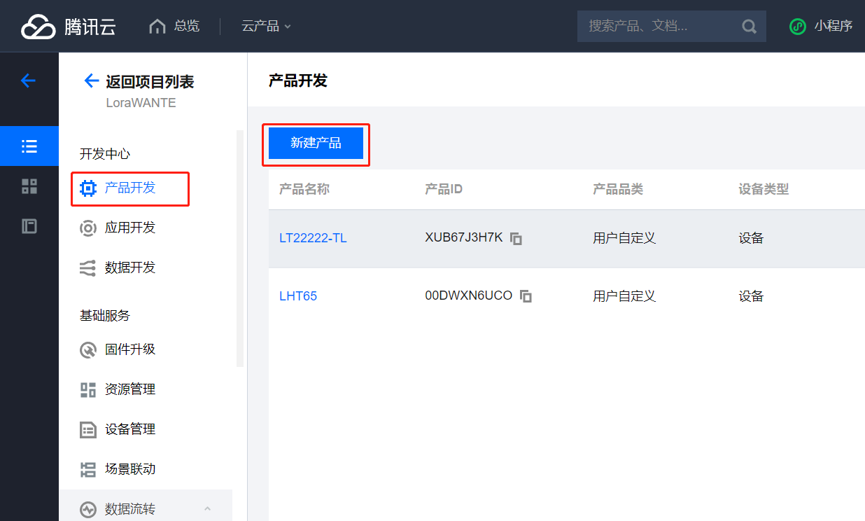Click the 基础服务 section label

click(105, 316)
